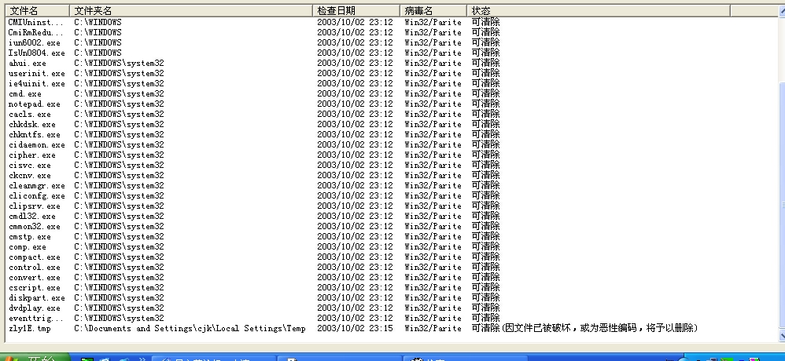Click the Win32/Parite virus name in cmd.exe row
Screen dimensions: 785x361
433,93
